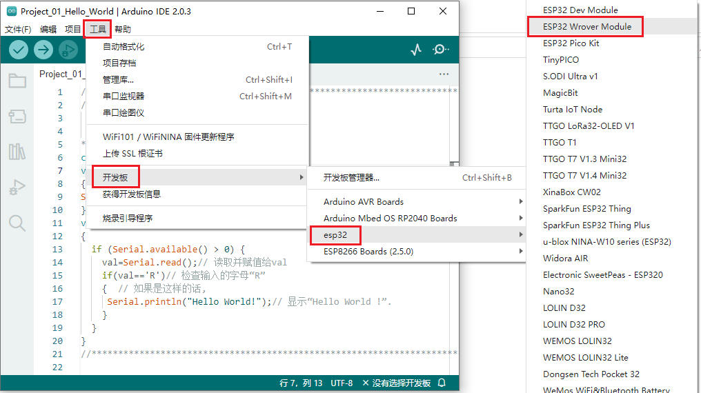Open the Serial Monitor magnifier icon
Image resolution: width=701 pixels, height=393 pixels.
click(x=441, y=50)
